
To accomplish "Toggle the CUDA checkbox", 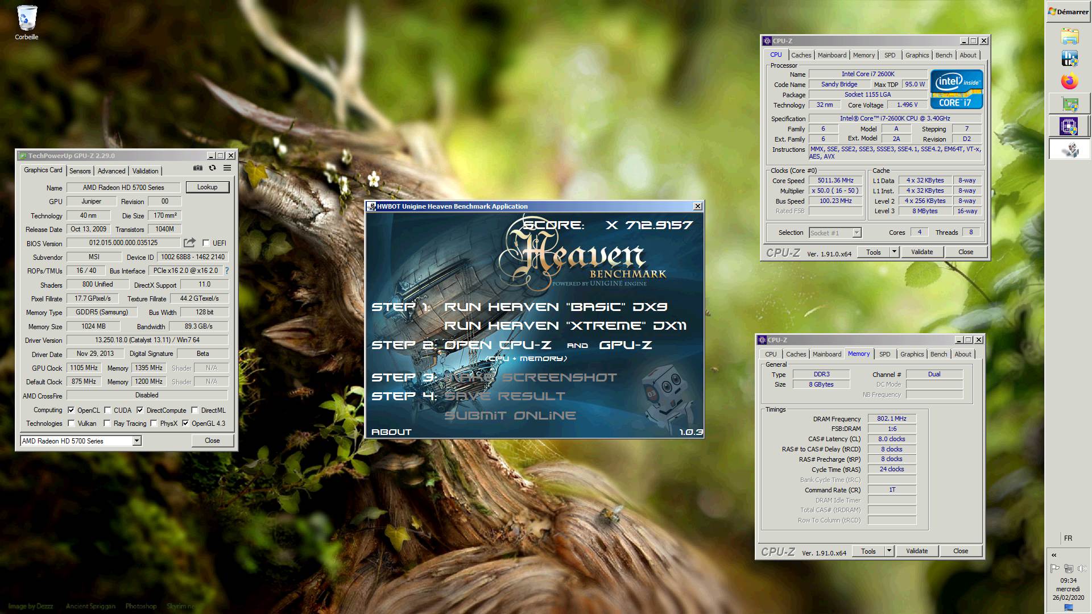I will (107, 410).
